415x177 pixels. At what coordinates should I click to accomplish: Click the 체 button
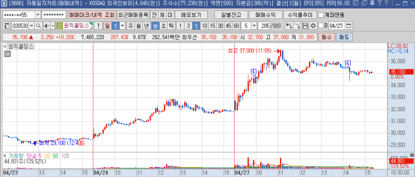point(162,15)
